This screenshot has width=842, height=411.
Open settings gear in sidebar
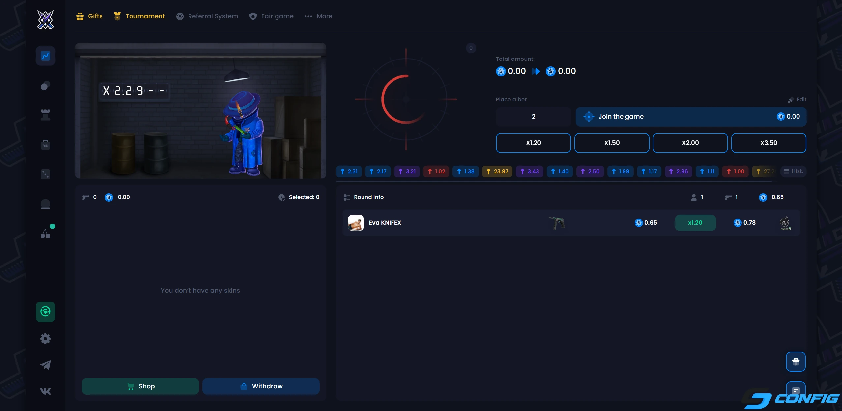(45, 339)
